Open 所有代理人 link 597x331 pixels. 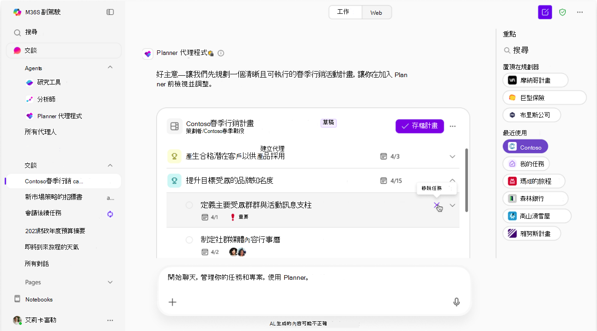tap(41, 132)
